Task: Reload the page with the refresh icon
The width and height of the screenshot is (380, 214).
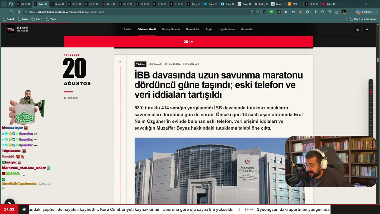Action: click(x=11, y=12)
